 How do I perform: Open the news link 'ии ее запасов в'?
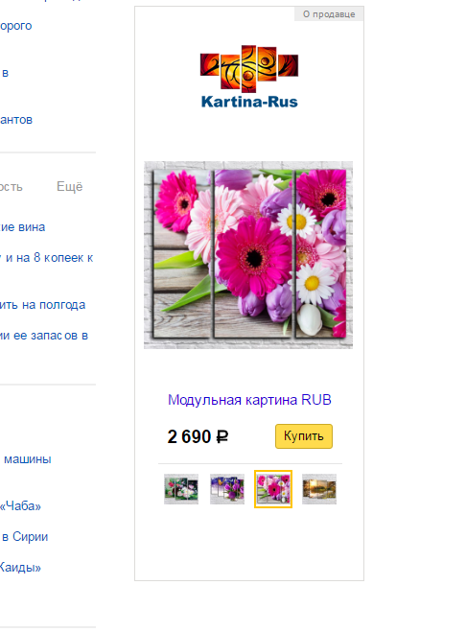pos(44,336)
